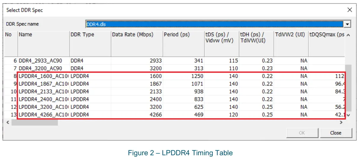Click LPDDR4 type cell in row 13
This screenshot has height=161, width=359.
point(90,114)
